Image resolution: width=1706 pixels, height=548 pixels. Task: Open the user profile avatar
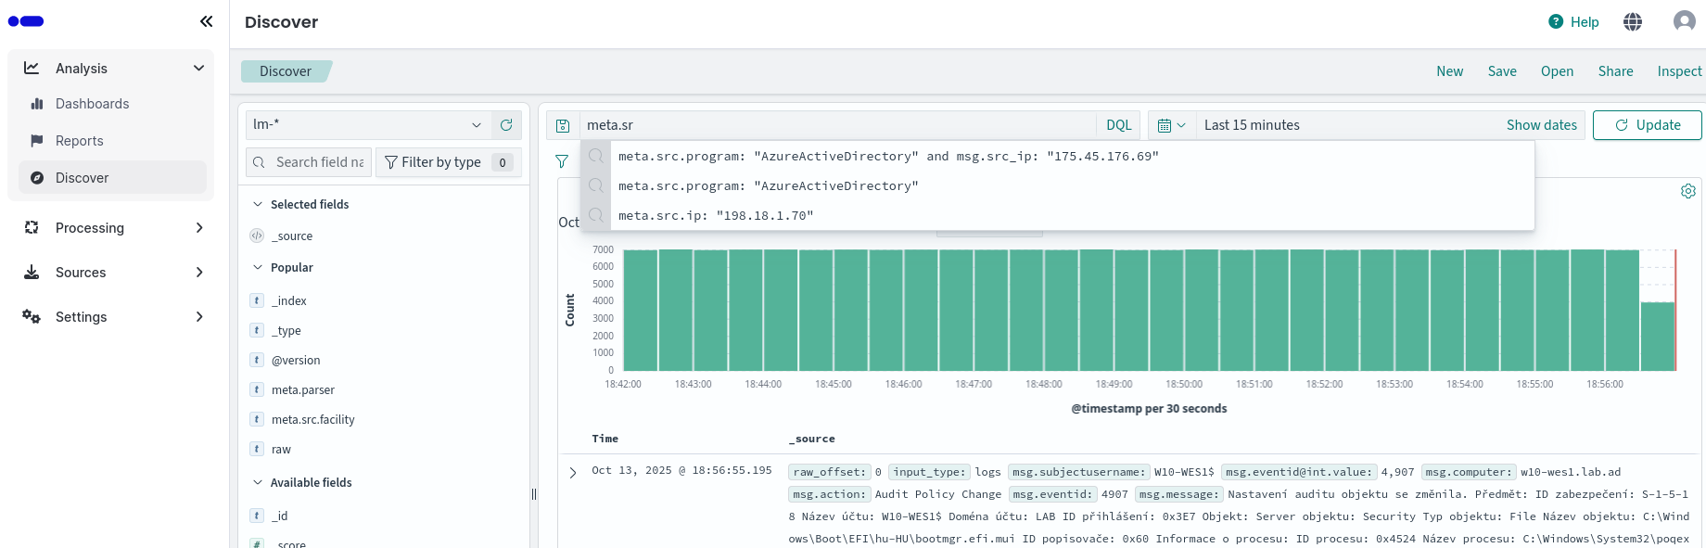pyautogui.click(x=1684, y=21)
